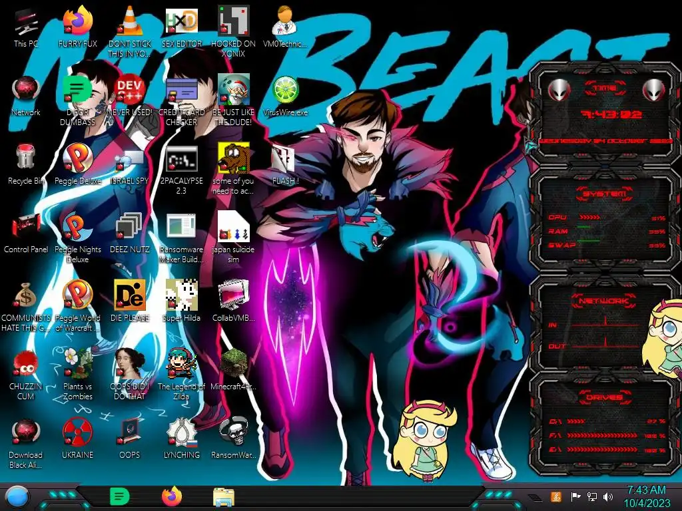
Task: Click the left alien head in the TIME widget
Action: pos(559,90)
